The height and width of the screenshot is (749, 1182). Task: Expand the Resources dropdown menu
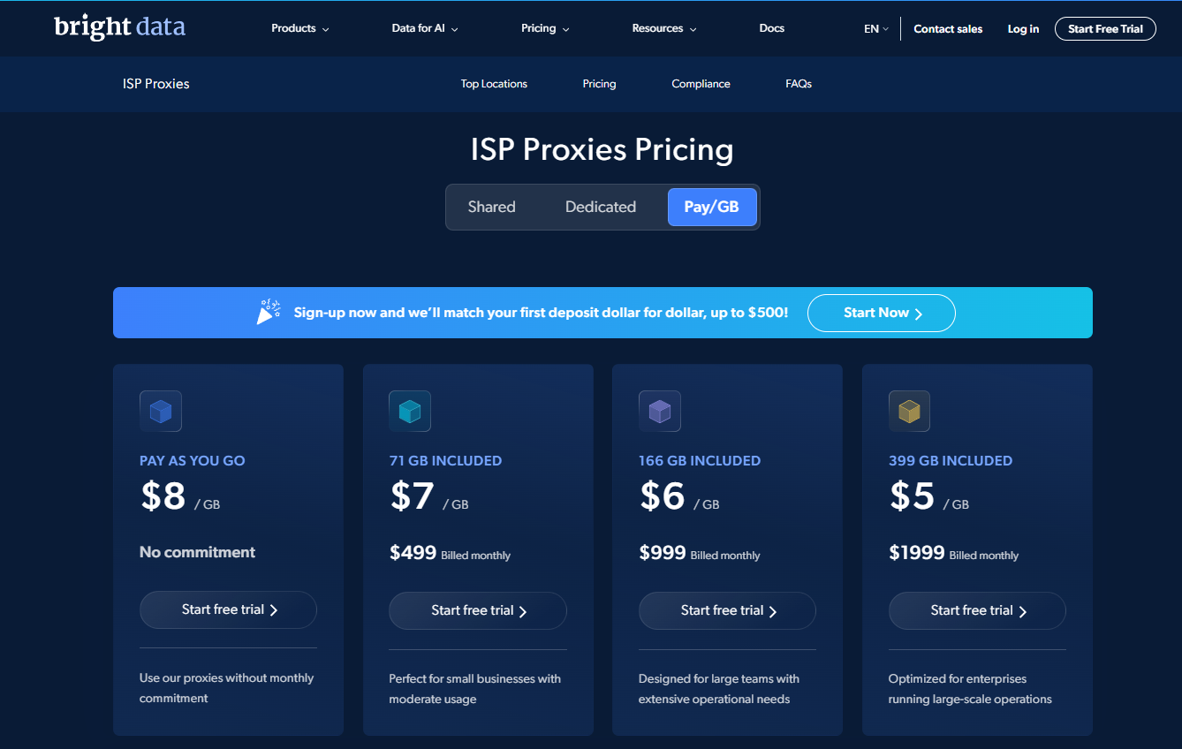click(663, 28)
